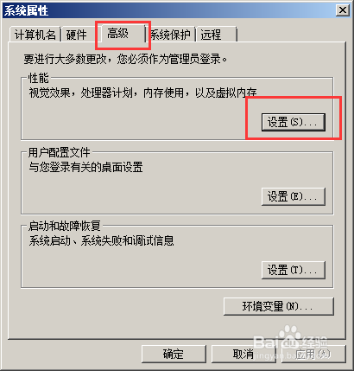The height and width of the screenshot is (371, 354).
Task: Open startup and recovery 设置(T) button
Action: (x=294, y=270)
